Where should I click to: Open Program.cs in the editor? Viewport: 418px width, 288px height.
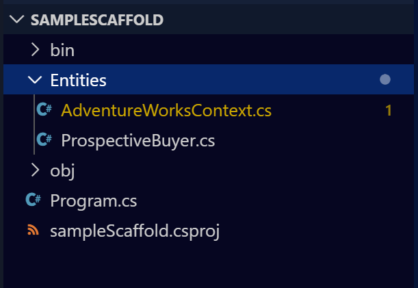pyautogui.click(x=94, y=200)
